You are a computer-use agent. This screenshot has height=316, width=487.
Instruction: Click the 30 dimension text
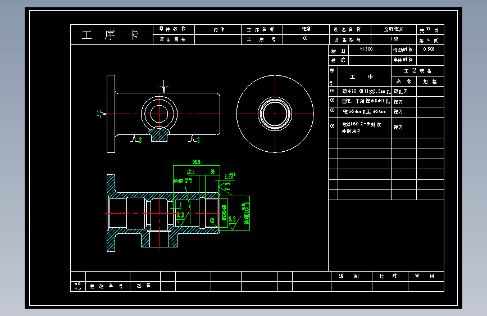[x=212, y=171]
